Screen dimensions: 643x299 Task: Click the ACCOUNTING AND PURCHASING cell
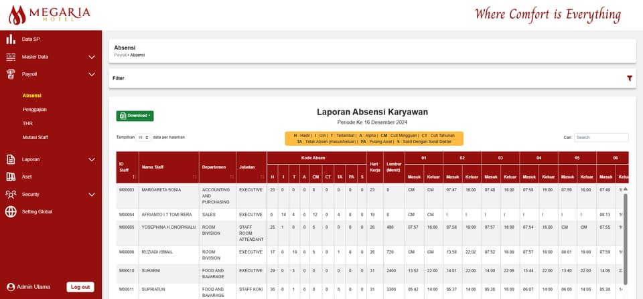pos(216,196)
